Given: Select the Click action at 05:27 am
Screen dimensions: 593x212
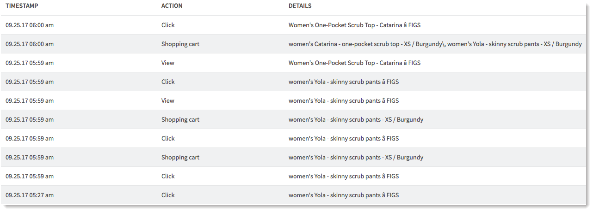Looking at the screenshot, I should pyautogui.click(x=168, y=195).
